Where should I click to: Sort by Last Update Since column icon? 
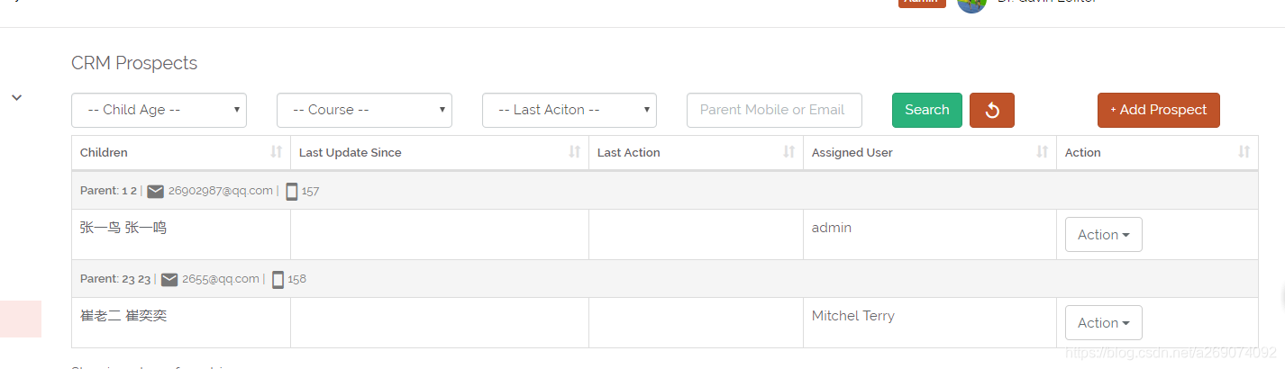click(574, 152)
